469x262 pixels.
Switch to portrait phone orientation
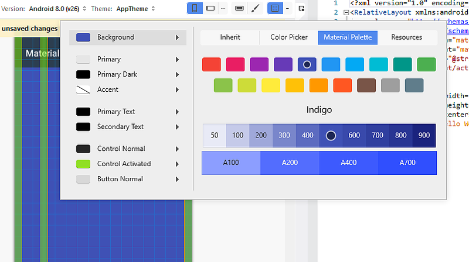pos(195,8)
